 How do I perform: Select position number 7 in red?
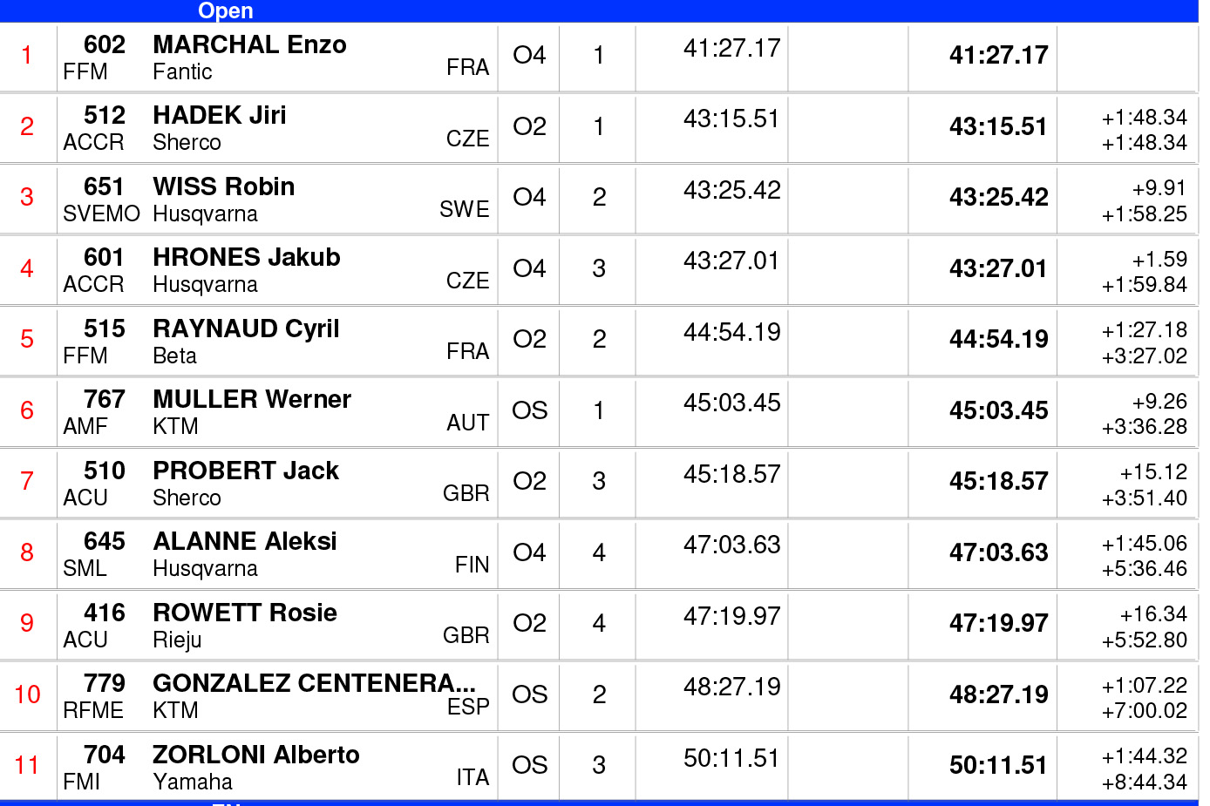[x=27, y=481]
